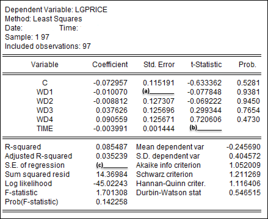Click the R-squared value 0.085487

112,147
